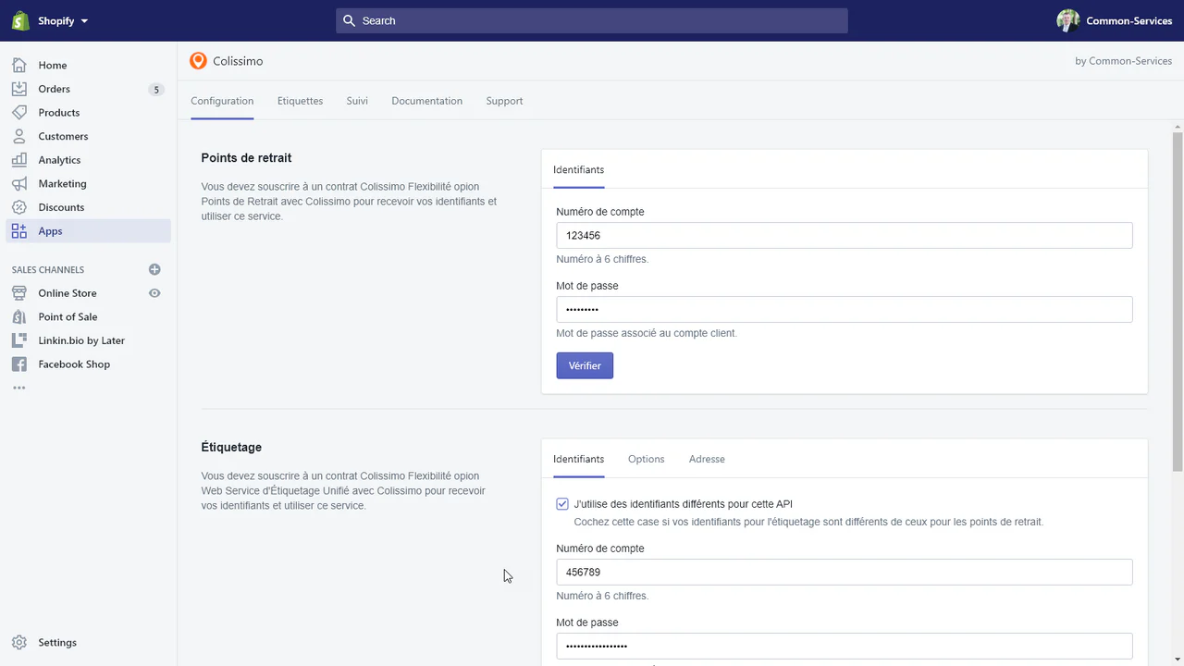This screenshot has width=1184, height=666.
Task: Open the Analytics section
Action: [59, 160]
